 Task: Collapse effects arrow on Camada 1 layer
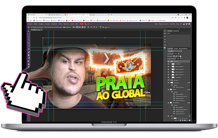pyautogui.click(x=190, y=83)
